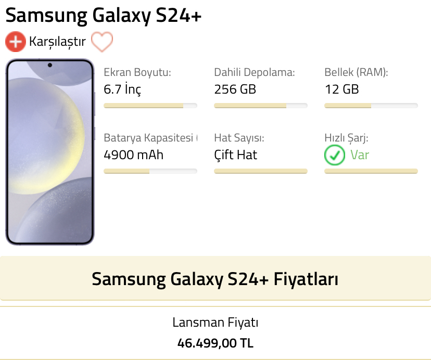Click the Batarya Kapasitesi rating bar
Image resolution: width=431 pixels, height=360 pixels.
click(150, 171)
